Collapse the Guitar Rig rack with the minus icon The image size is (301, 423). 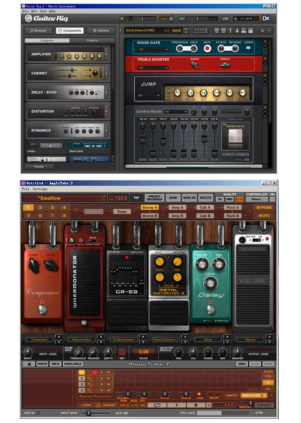click(x=269, y=31)
